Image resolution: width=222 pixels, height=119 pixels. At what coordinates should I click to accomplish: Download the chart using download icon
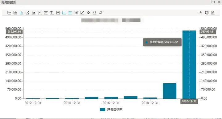click(200, 13)
